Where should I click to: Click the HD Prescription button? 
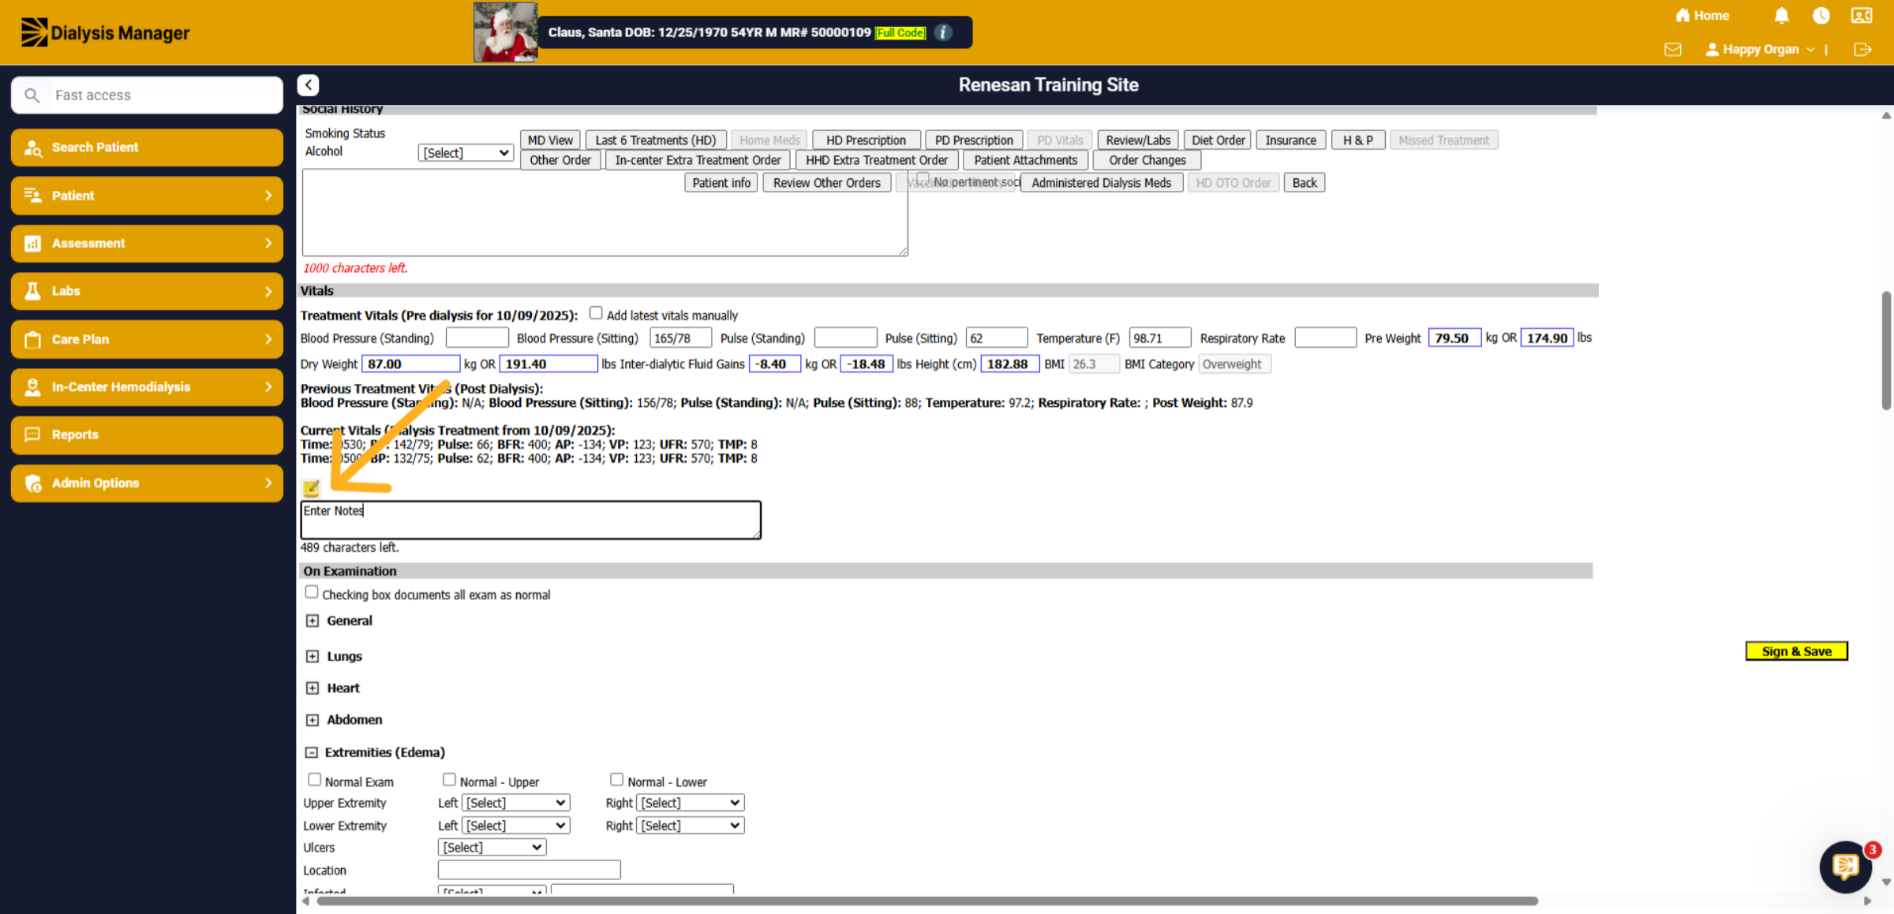tap(866, 140)
